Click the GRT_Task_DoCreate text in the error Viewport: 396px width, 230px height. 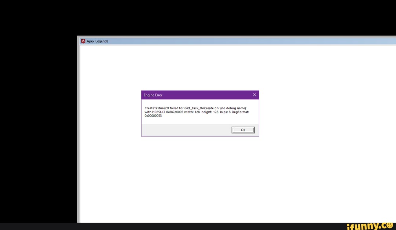pos(198,108)
